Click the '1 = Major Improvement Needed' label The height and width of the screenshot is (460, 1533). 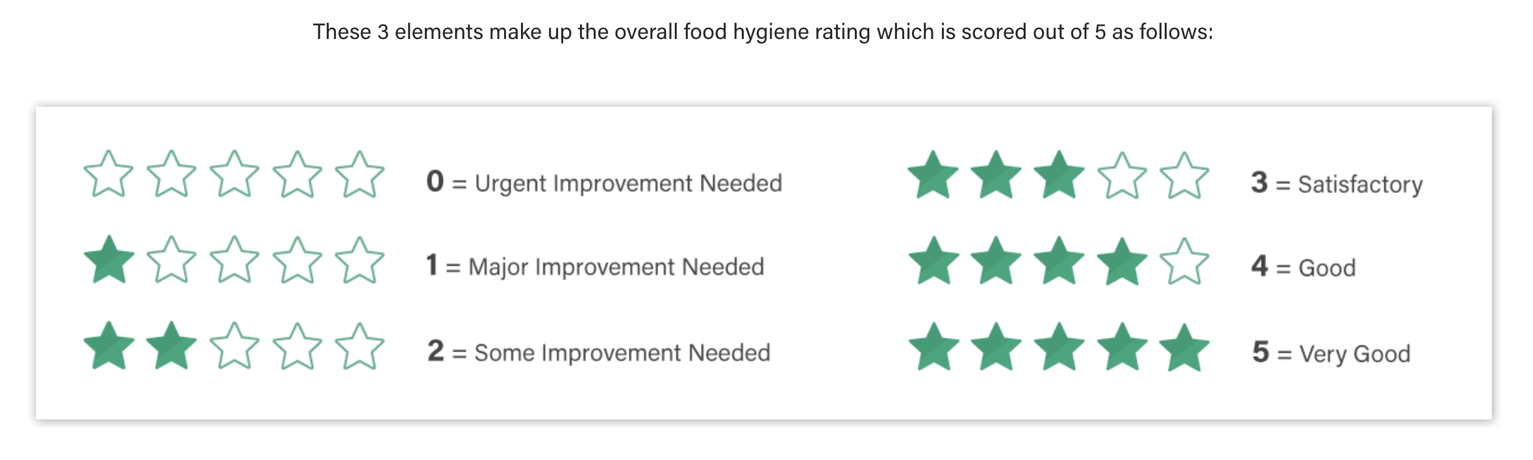pos(595,266)
